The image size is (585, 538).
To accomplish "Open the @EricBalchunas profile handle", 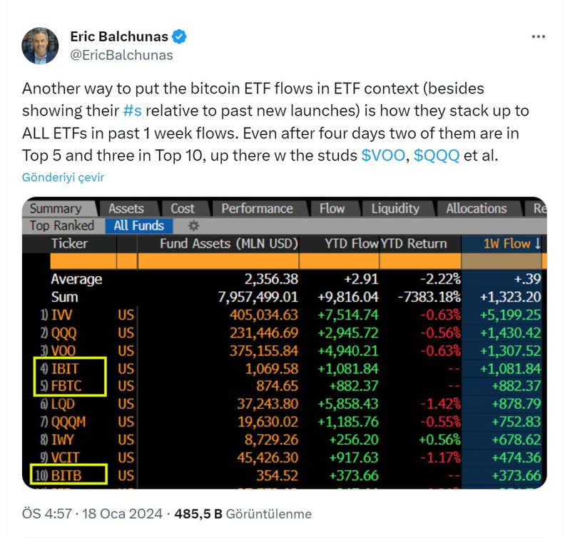I will [x=122, y=55].
